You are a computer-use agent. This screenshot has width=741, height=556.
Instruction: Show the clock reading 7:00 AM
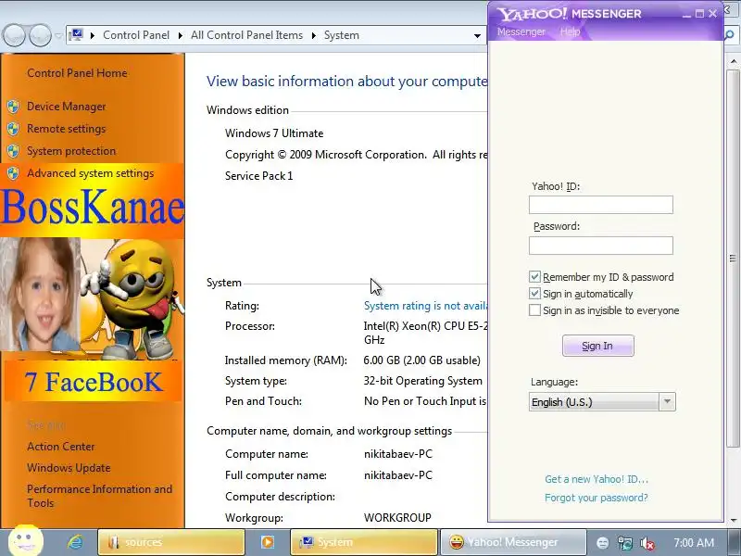point(693,542)
